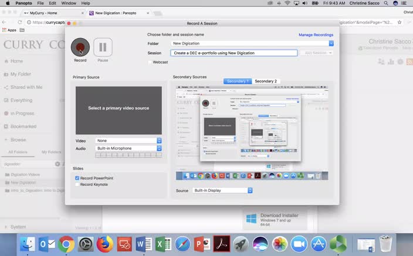Click the Wi-Fi status icon

pos(287,3)
